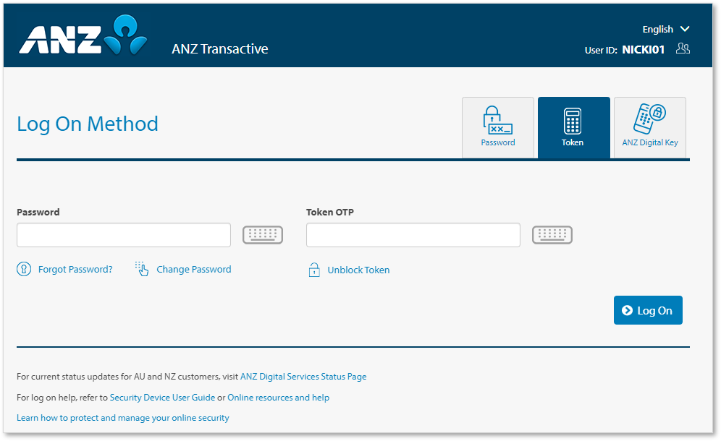Click the Log On Method heading

coord(88,124)
